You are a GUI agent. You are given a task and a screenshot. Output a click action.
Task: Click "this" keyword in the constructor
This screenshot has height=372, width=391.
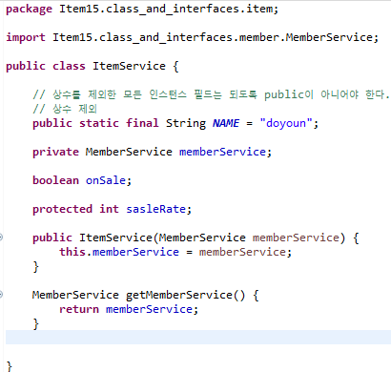pos(72,252)
